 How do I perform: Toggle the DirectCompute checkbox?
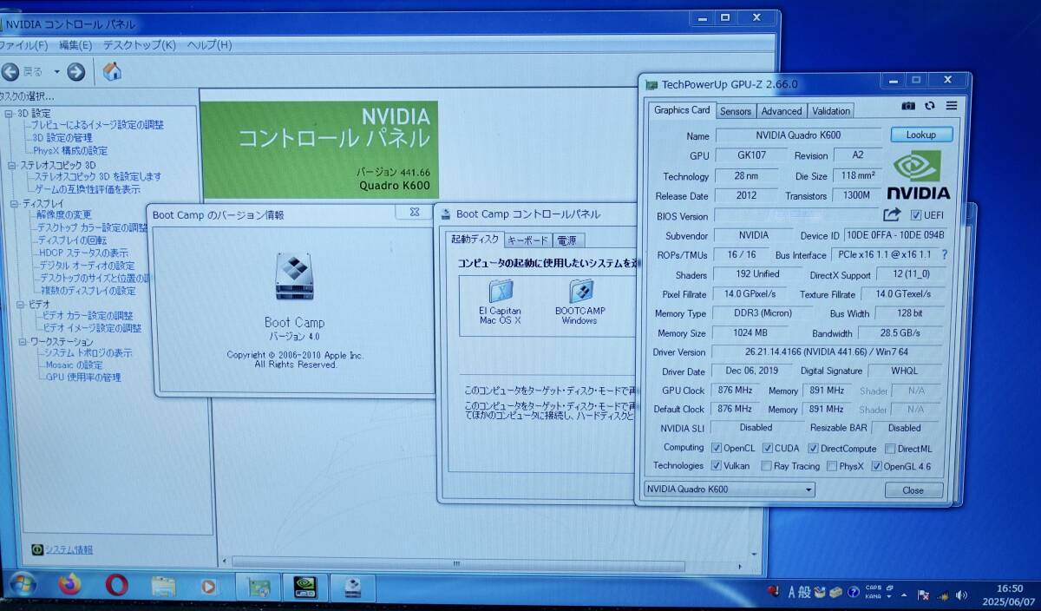(x=814, y=448)
